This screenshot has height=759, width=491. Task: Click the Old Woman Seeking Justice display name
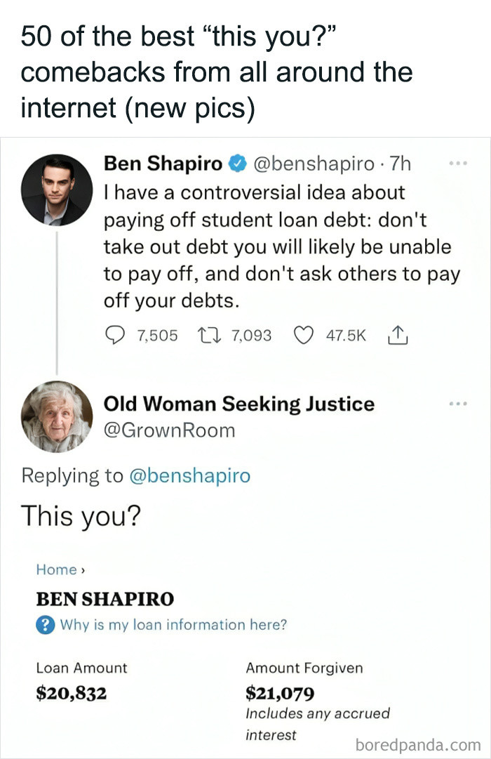pos(238,404)
